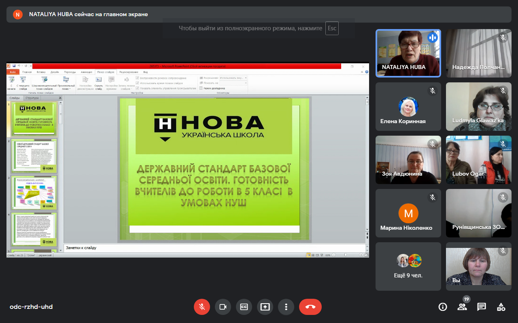
Task: Switch to the Вставка ribbon tab
Action: pos(41,72)
